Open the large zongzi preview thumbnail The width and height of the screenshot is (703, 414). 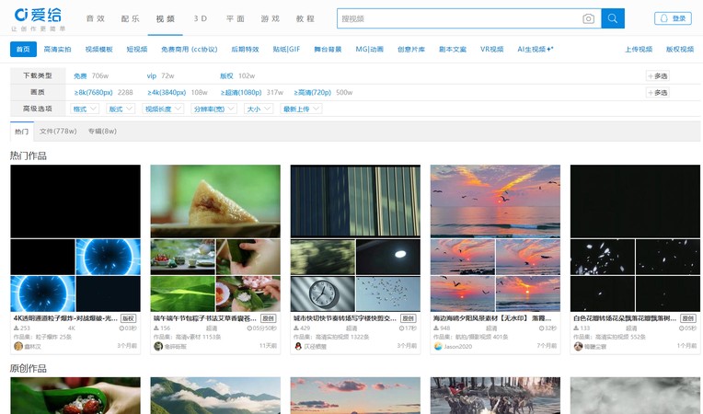tap(215, 201)
